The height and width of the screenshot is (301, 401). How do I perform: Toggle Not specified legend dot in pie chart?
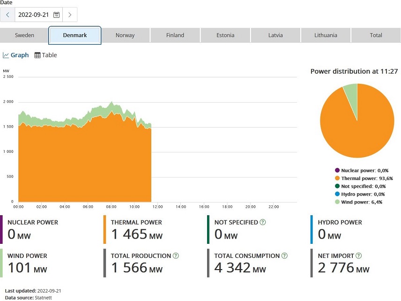click(337, 186)
